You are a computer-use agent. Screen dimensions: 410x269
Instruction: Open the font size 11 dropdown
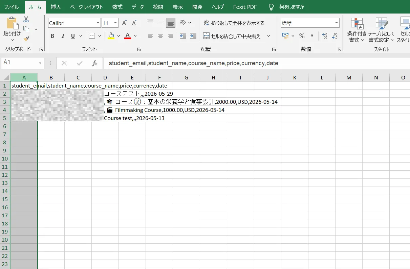tap(115, 23)
